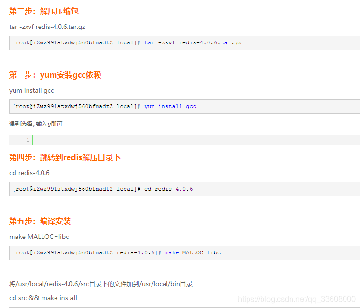Click text 遇到选择,输入y即可
Screen dimensions: 360x308
[x=36, y=124]
